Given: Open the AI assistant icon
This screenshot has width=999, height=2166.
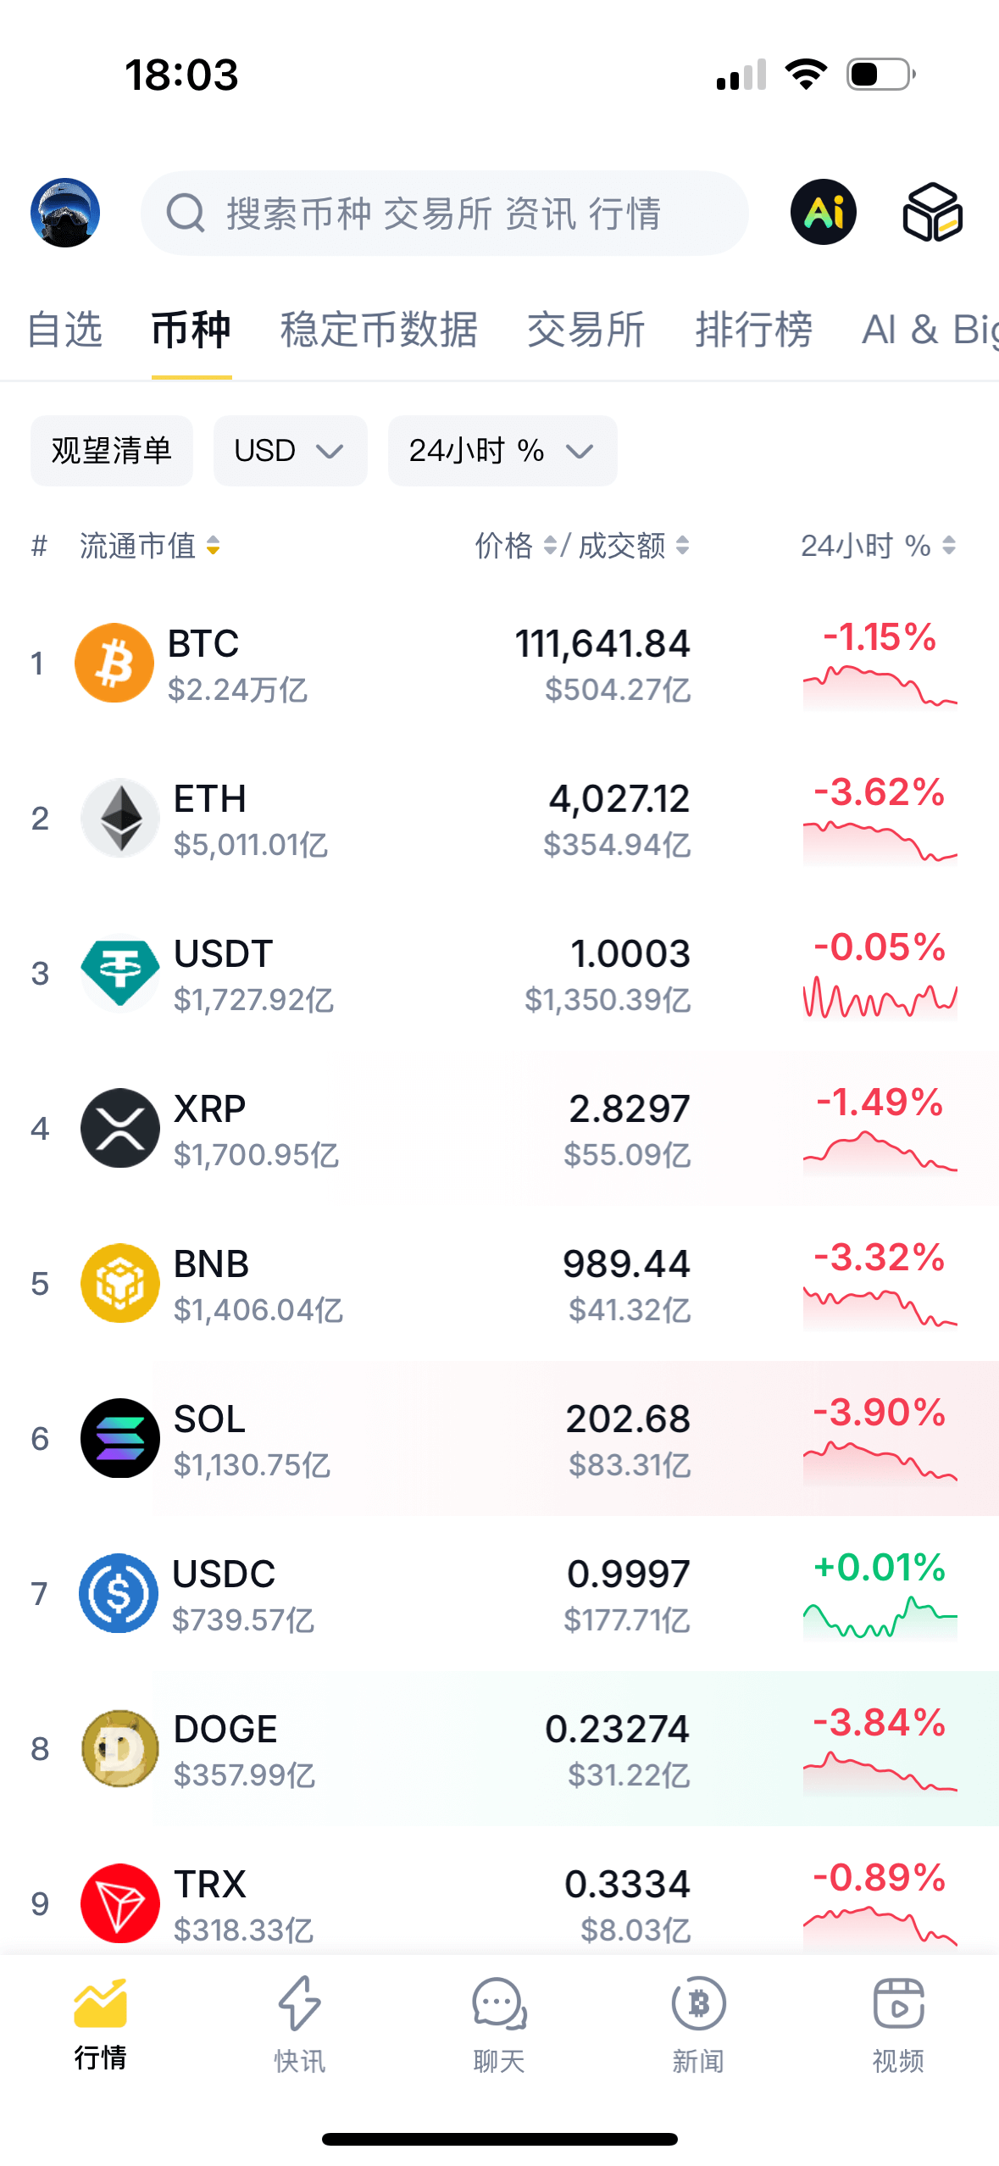Looking at the screenshot, I should [823, 213].
